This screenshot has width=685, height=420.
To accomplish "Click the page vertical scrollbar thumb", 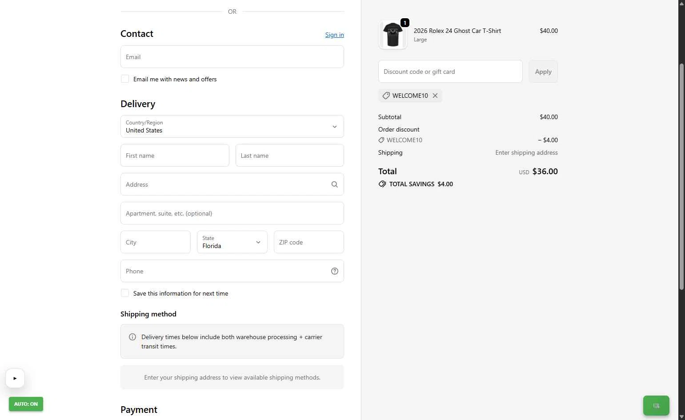I will 681,178.
